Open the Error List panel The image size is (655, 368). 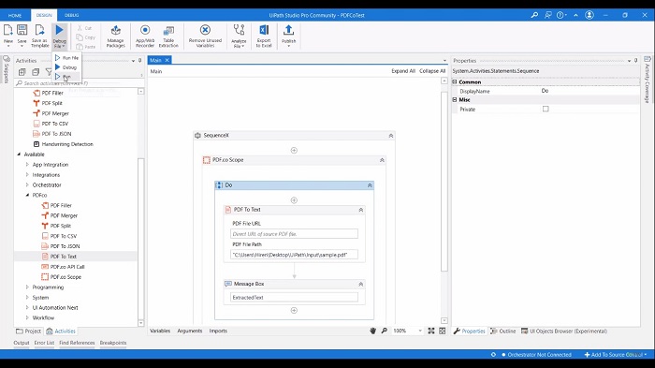(44, 343)
